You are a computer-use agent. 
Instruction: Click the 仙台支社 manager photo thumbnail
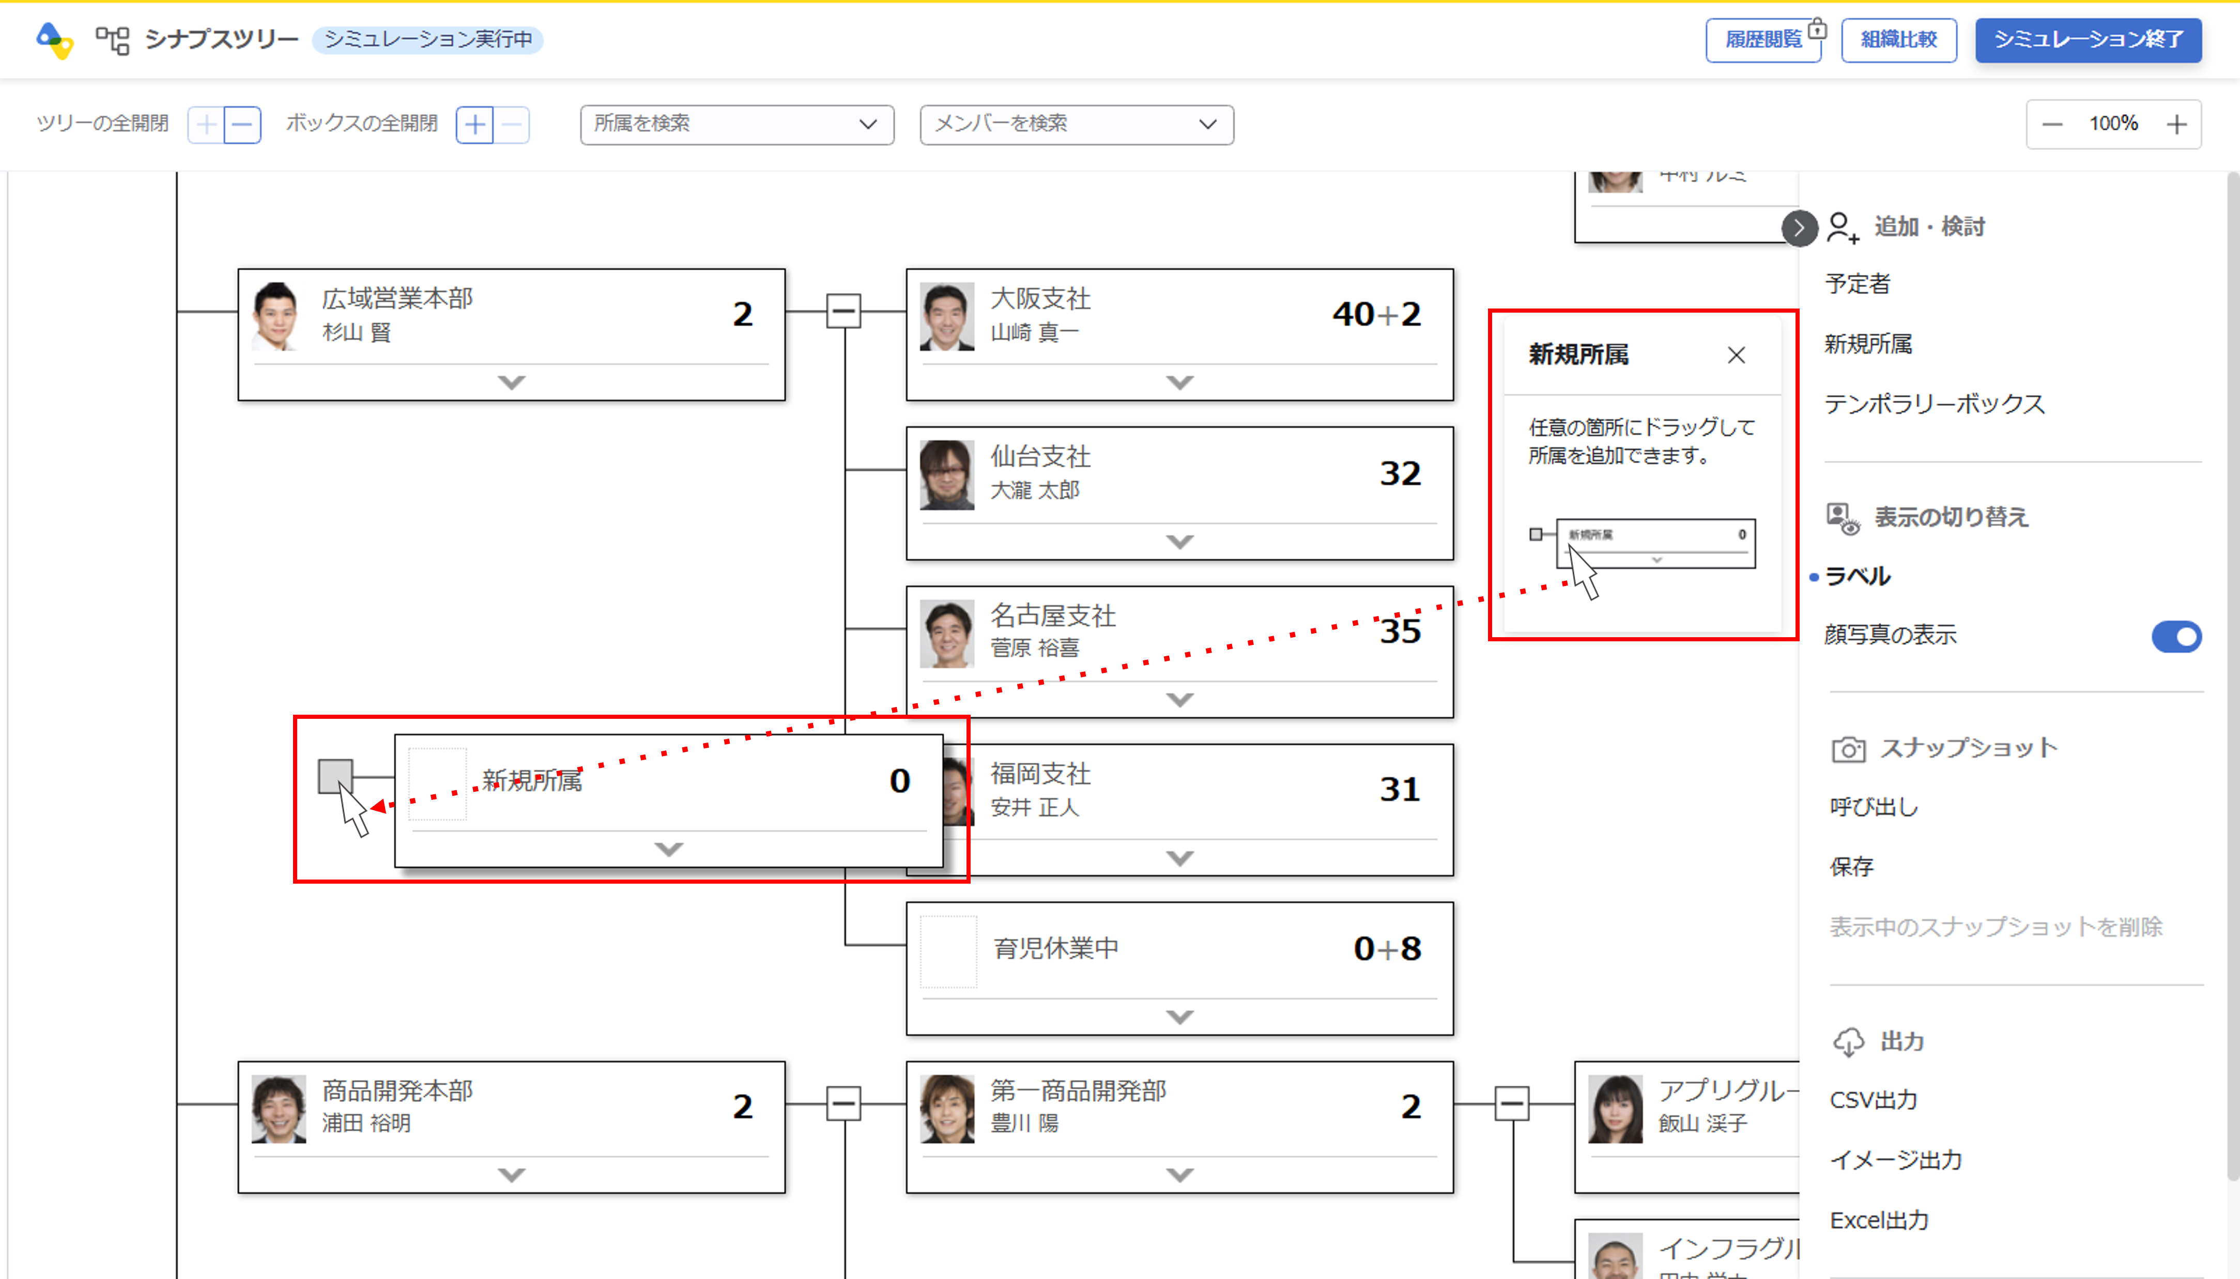pos(947,474)
